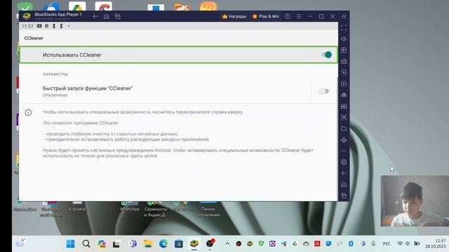Open the Play & Win button
This screenshot has width=449, height=252.
pos(265,17)
